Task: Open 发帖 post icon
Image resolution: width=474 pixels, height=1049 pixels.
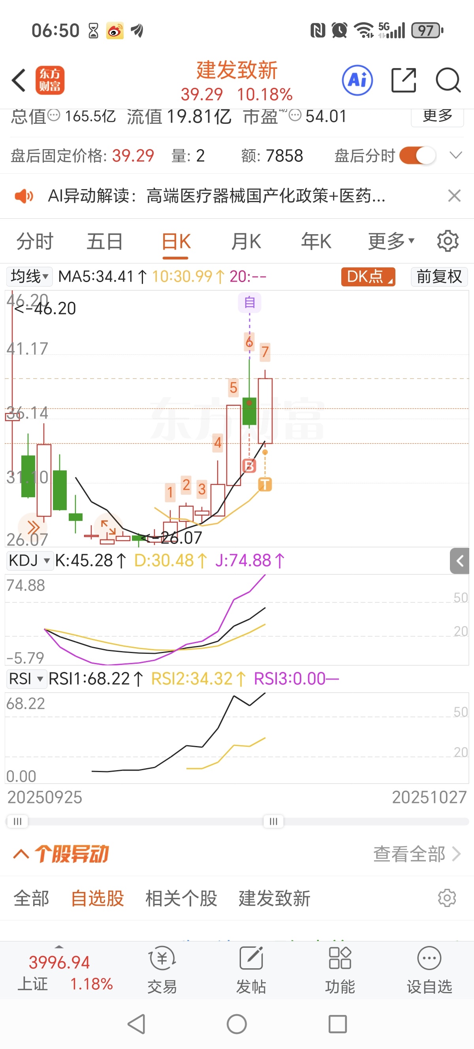Action: click(251, 970)
